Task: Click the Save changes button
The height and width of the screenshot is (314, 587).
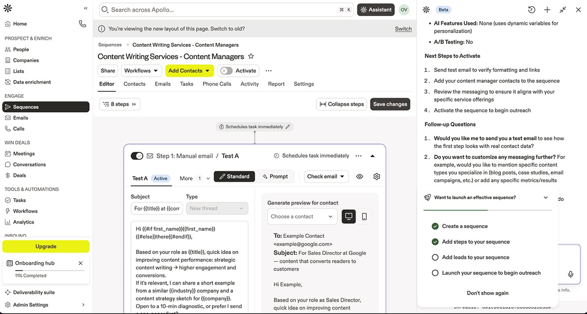Action: (x=389, y=104)
